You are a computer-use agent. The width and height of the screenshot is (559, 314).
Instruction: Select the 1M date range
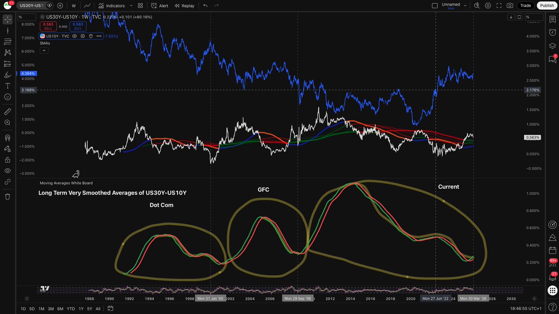pyautogui.click(x=41, y=308)
